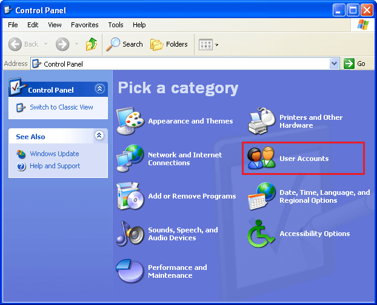Select the User Accounts category link
Screen dimensions: 377x305
click(304, 159)
